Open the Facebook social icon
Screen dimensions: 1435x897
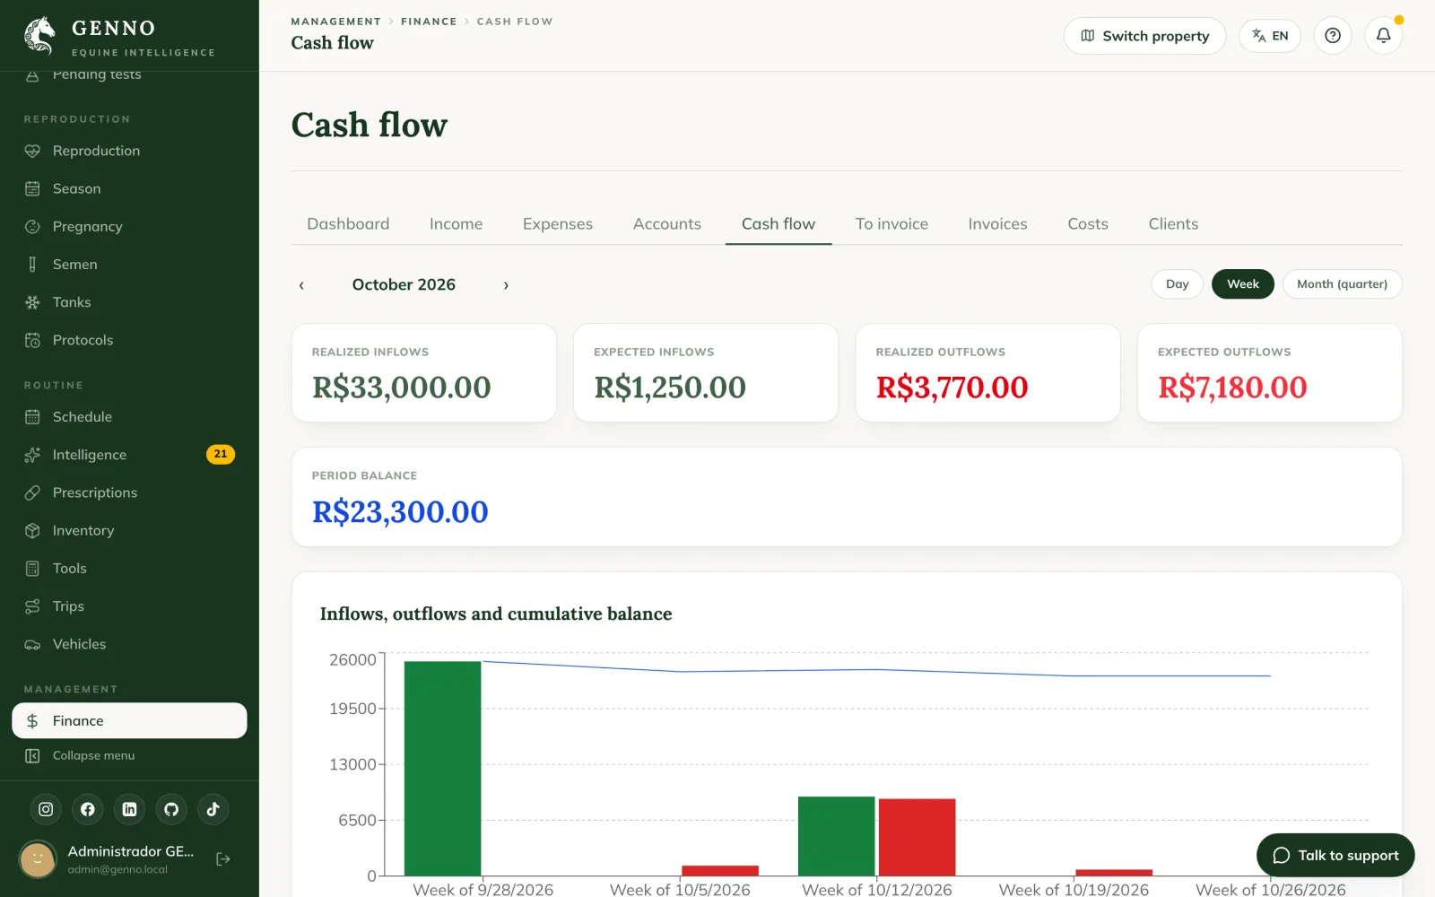coord(88,809)
